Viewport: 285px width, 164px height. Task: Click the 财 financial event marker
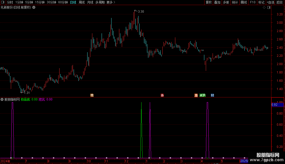pyautogui.click(x=212, y=95)
